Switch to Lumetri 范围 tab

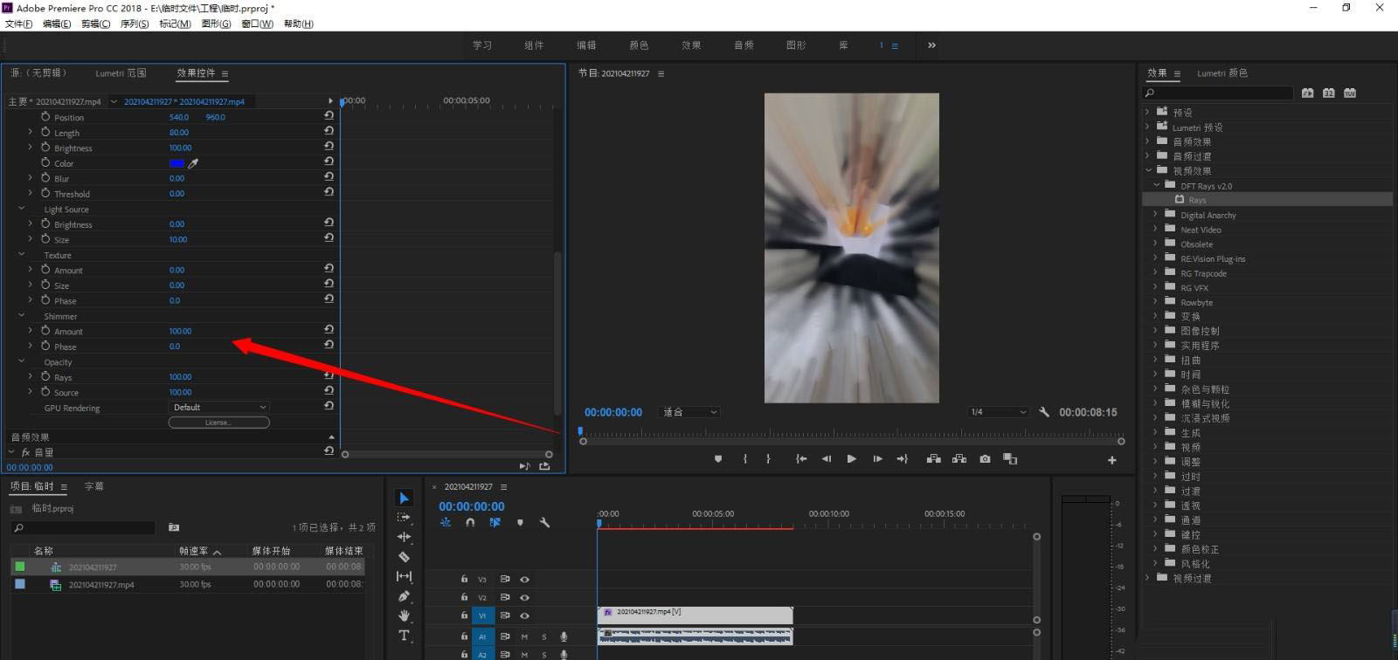click(121, 73)
